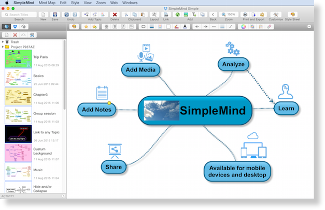Screen dimensions: 325x210
Task: Print the mind map with printer icon
Action: (245, 14)
